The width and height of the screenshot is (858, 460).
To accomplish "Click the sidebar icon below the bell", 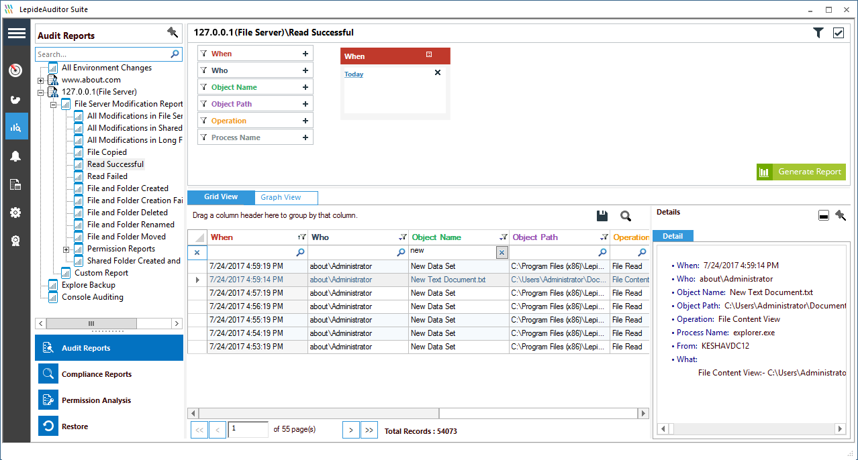I will (15, 184).
